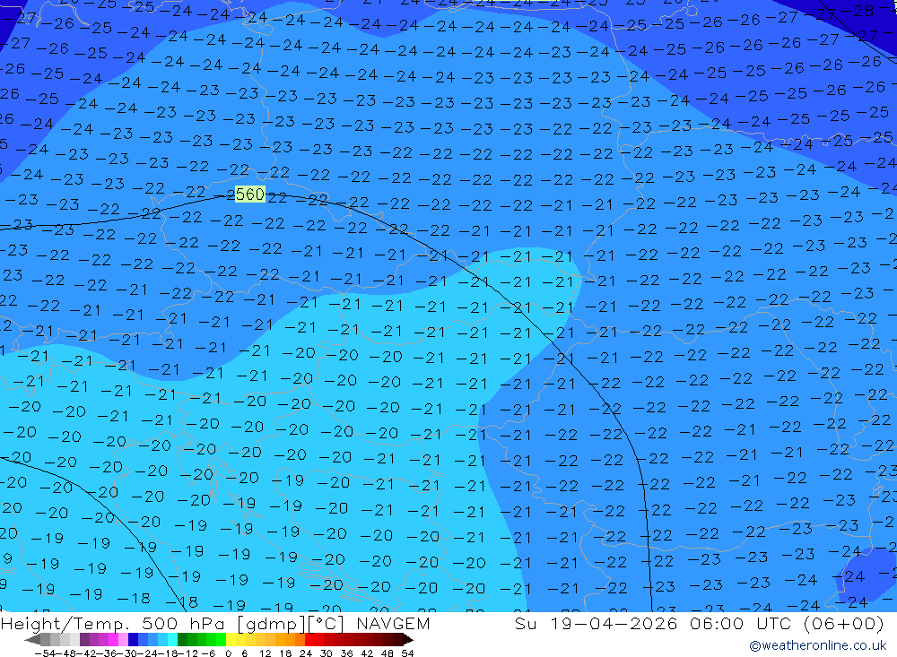
Task: Click the NAVGEM model name in title
Action: tap(393, 623)
